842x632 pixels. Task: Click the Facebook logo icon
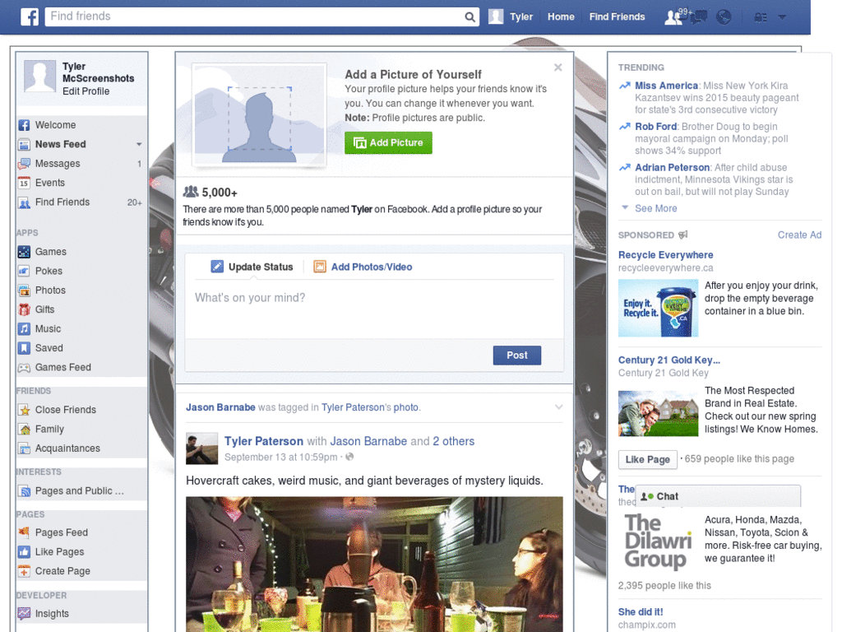[x=30, y=16]
